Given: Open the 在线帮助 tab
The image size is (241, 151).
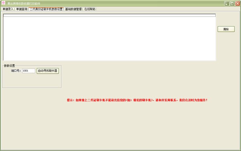Looking at the screenshot, I should [90, 9].
